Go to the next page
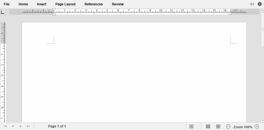Image resolution: width=264 pixels, height=130 pixels. (21, 126)
